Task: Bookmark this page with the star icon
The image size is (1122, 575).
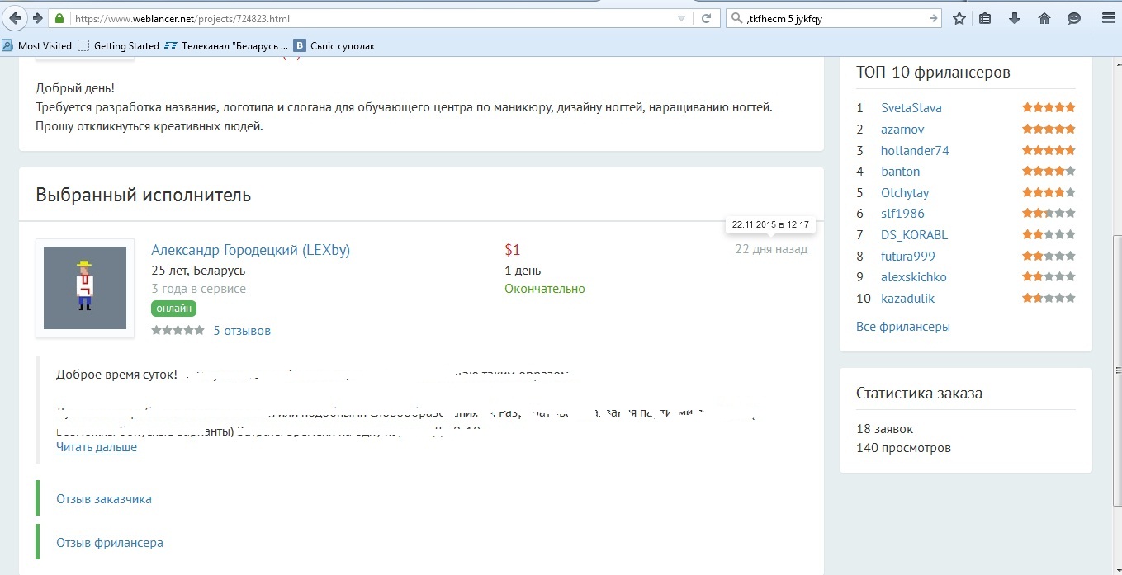Action: [x=959, y=18]
